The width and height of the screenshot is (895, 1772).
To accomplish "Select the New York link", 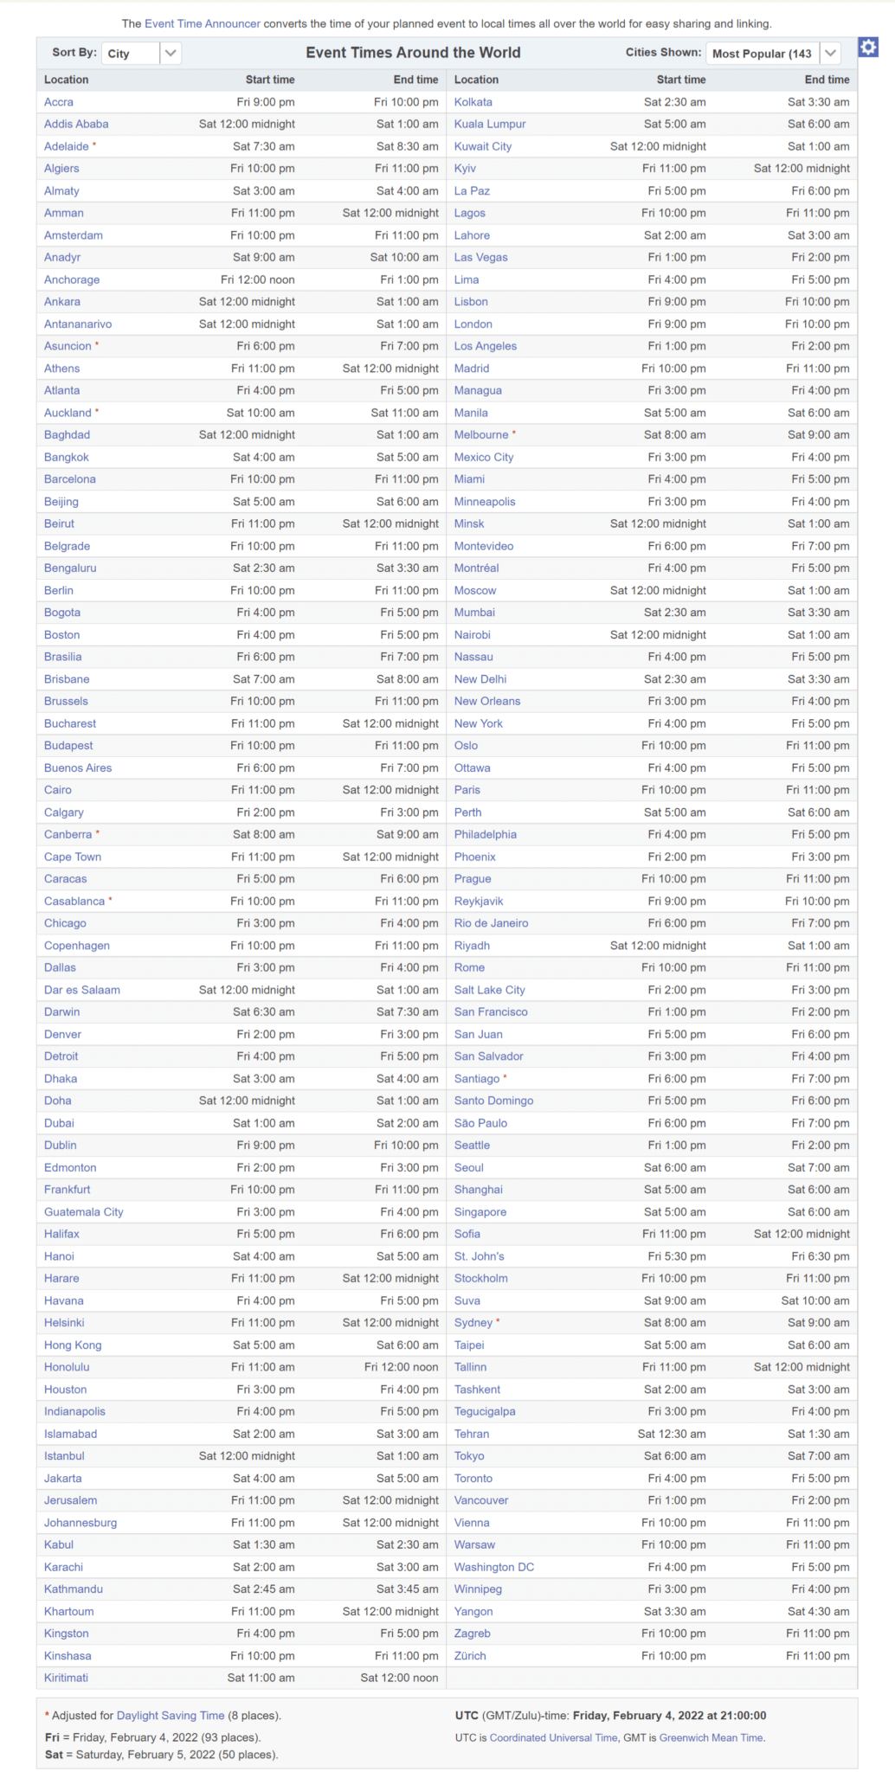I will pyautogui.click(x=478, y=723).
